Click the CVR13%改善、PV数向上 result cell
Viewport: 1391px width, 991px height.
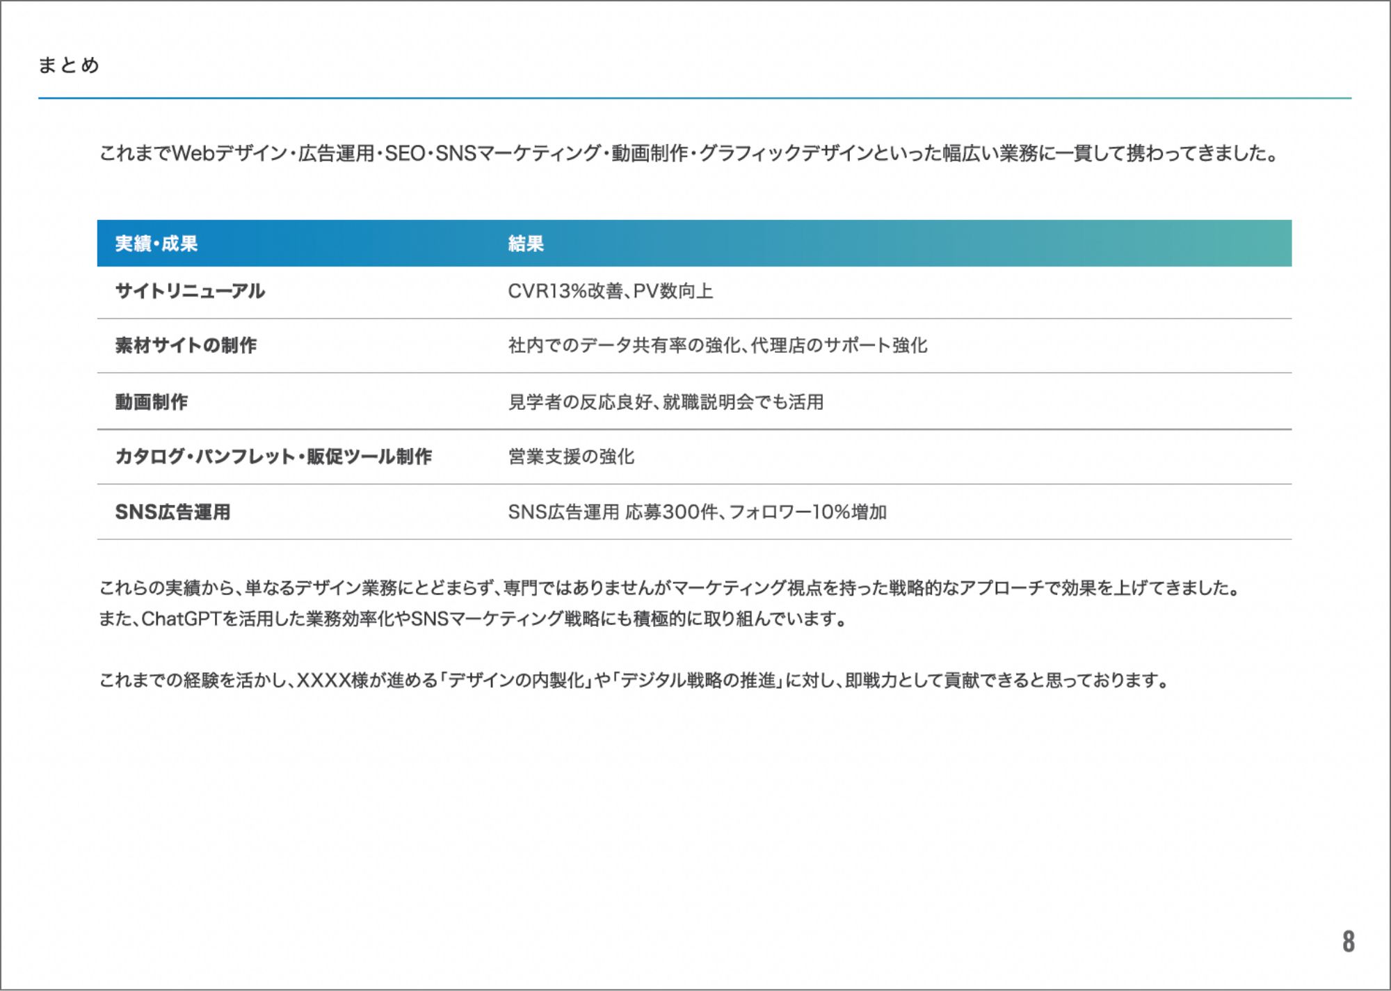610,291
